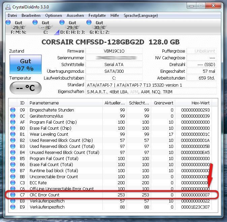This screenshot has width=227, height=222.
Task: Click the CrystalDiskInfo title bar icon
Action: [x=8, y=7]
